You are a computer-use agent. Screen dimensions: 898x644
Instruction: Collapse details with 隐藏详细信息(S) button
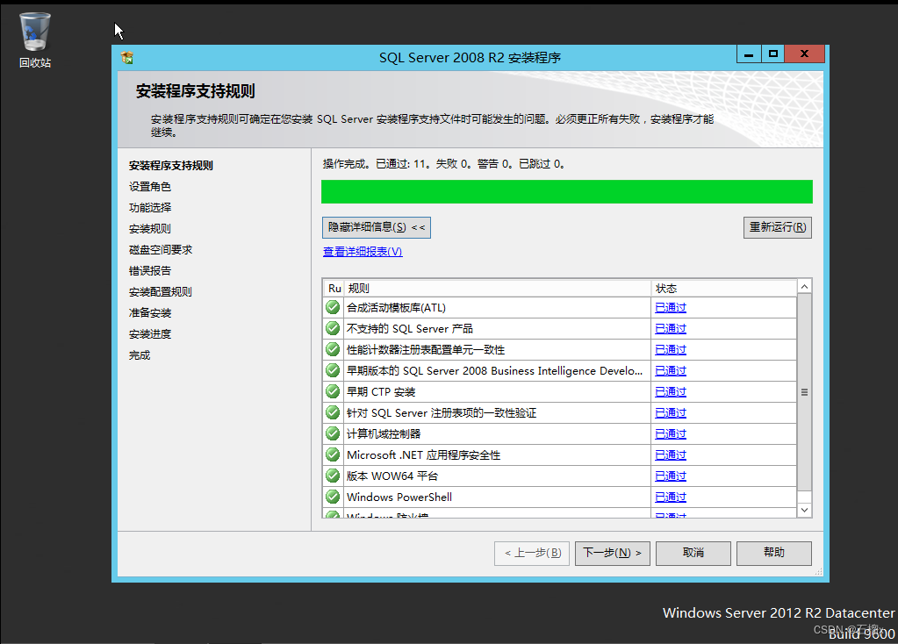pyautogui.click(x=377, y=227)
